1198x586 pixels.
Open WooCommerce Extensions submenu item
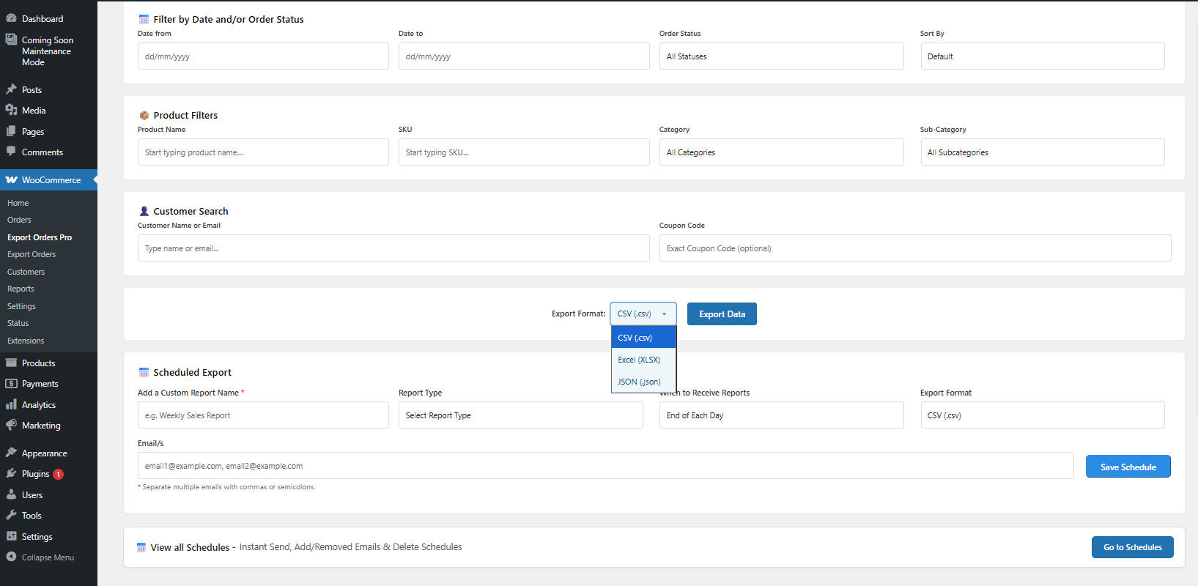click(x=26, y=341)
